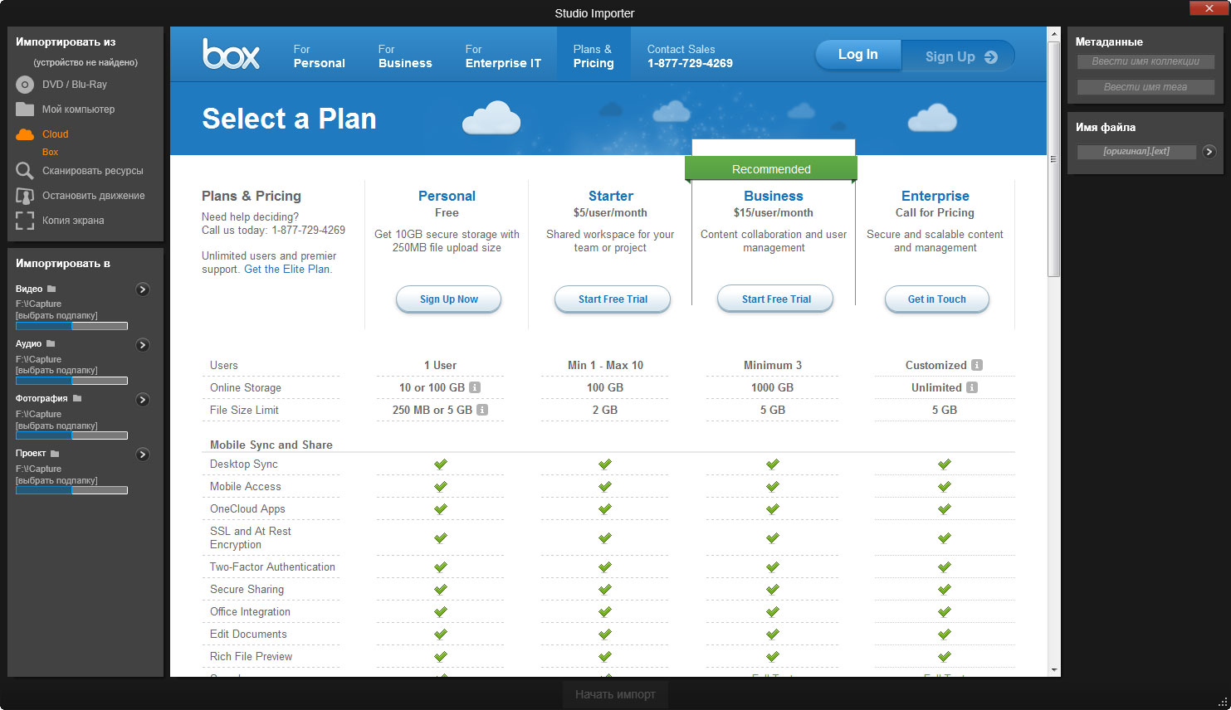
Task: Click the 1000 GB storage cell
Action: (x=772, y=387)
